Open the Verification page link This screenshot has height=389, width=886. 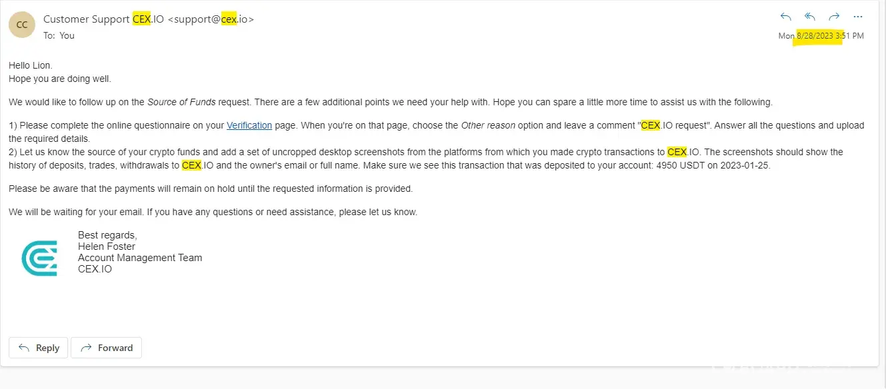[249, 125]
